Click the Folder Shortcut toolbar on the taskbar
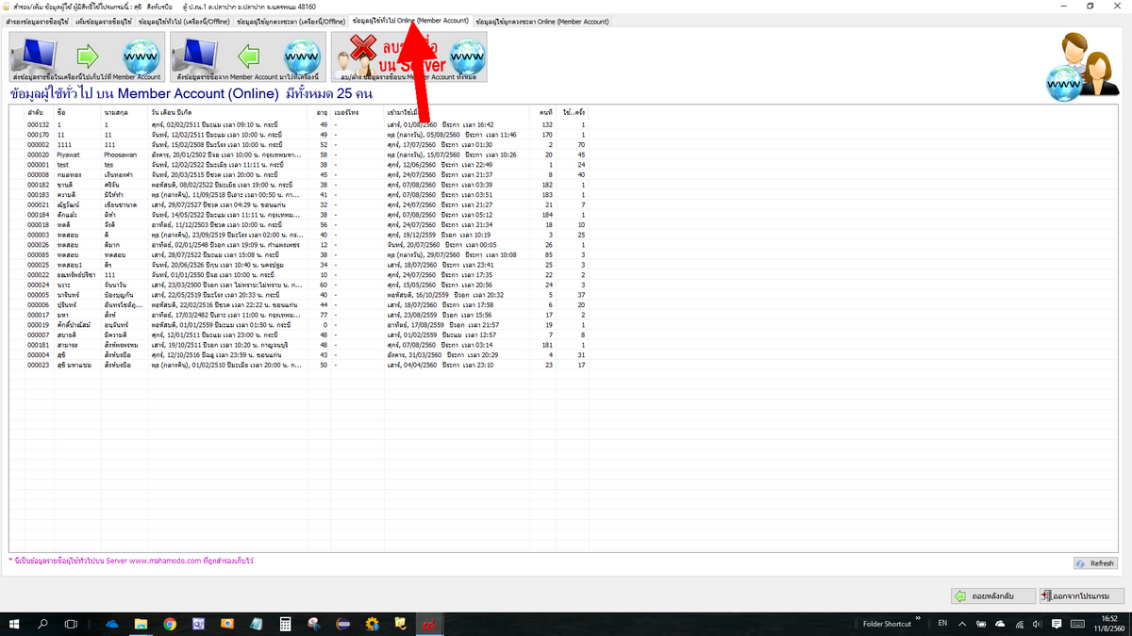The image size is (1132, 636). (x=887, y=624)
